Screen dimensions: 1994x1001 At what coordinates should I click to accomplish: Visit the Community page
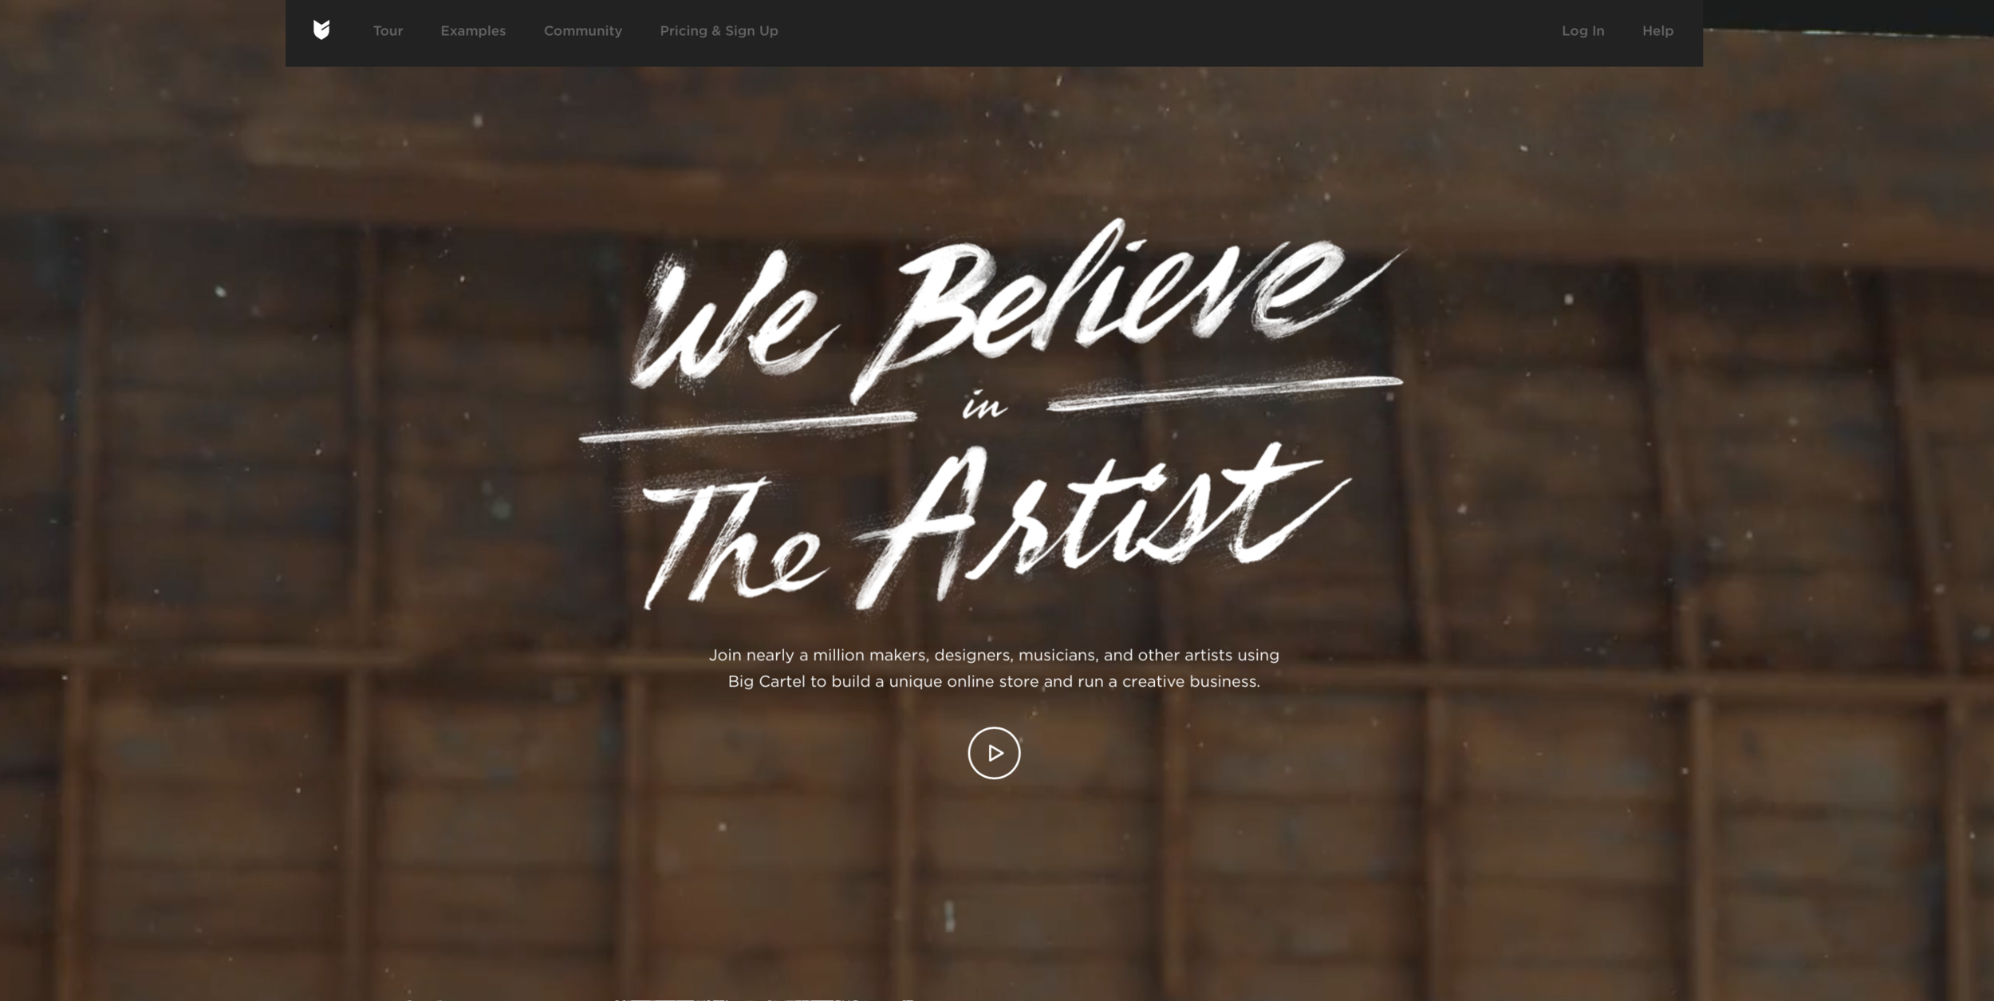[583, 31]
